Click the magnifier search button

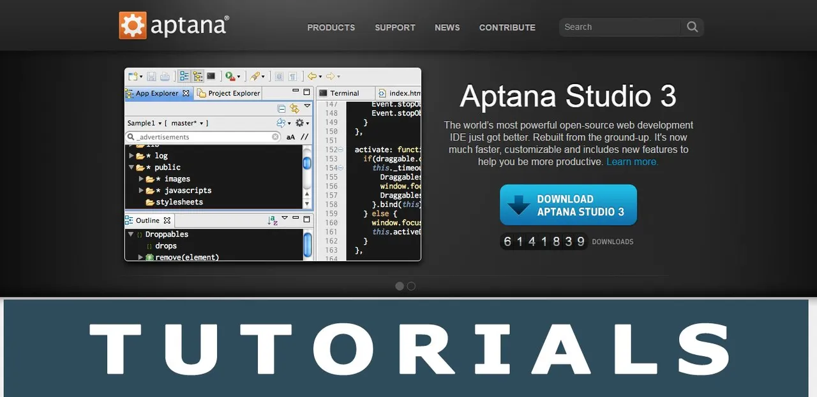pos(692,27)
